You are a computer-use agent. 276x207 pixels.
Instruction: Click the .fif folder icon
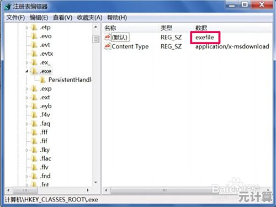[x=34, y=141]
